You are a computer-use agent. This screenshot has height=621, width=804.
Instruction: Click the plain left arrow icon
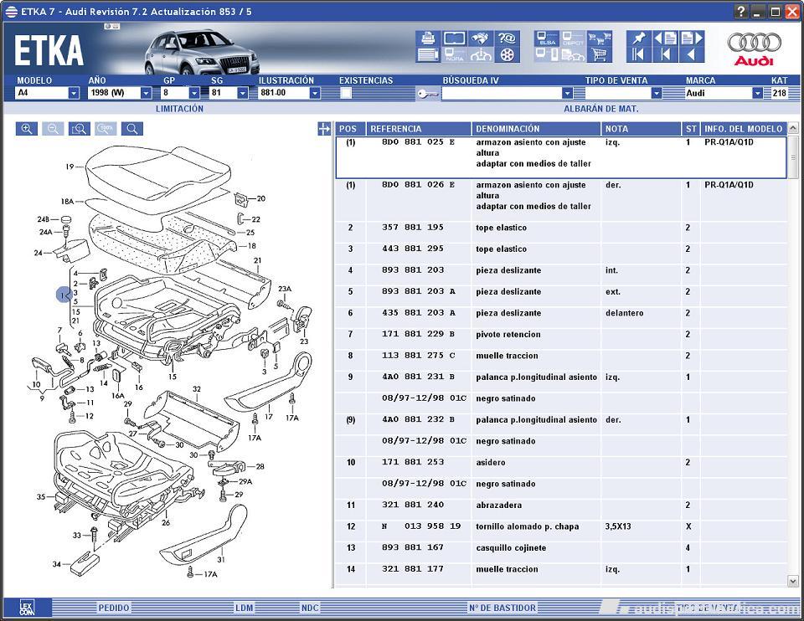[692, 55]
